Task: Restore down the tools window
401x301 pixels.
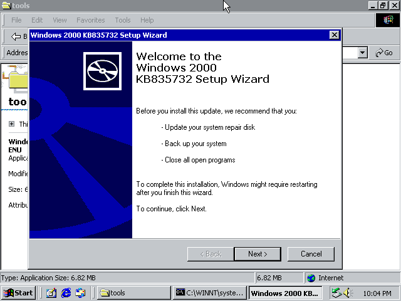Action: (383, 6)
